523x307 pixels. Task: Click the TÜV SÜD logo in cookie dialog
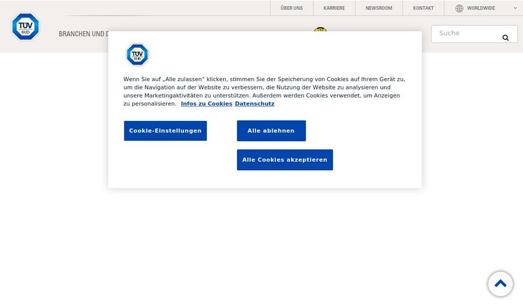(137, 55)
